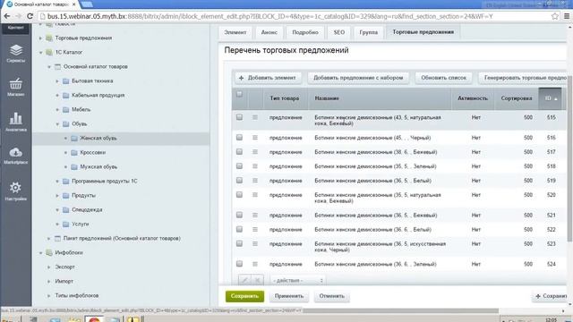This screenshot has height=322, width=573.
Task: Switch to the Анонс tab
Action: tap(269, 32)
